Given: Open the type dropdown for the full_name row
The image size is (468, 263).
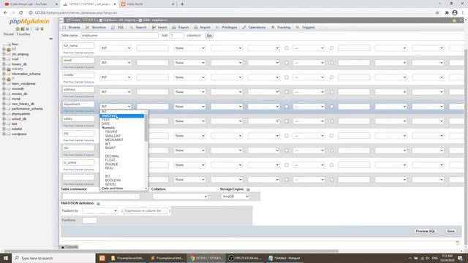Looking at the screenshot, I should click(116, 48).
